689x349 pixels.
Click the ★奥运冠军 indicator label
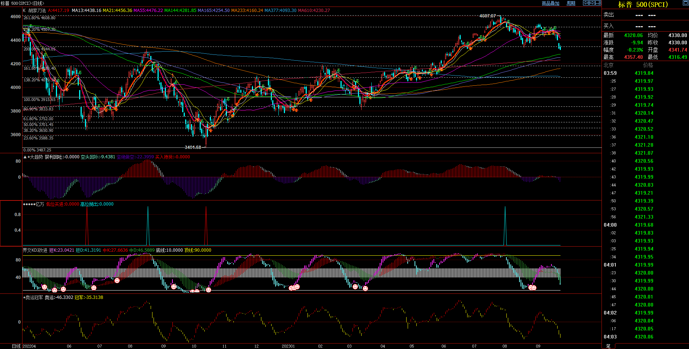tap(33, 297)
